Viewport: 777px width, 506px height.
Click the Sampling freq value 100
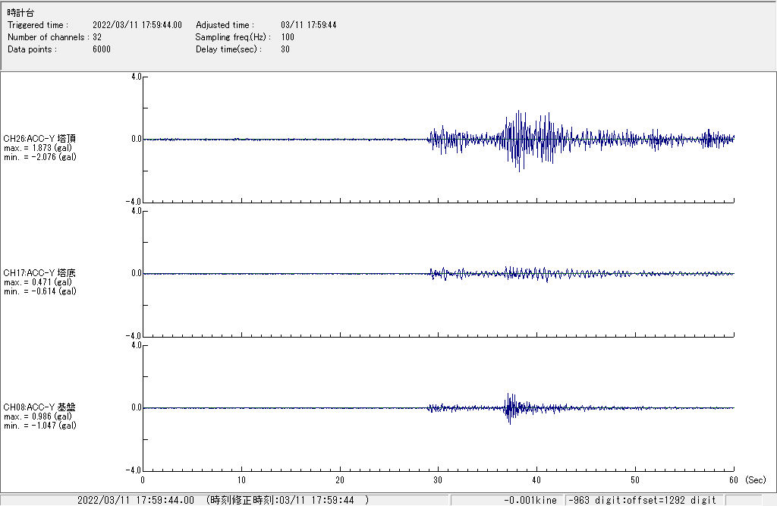(288, 37)
